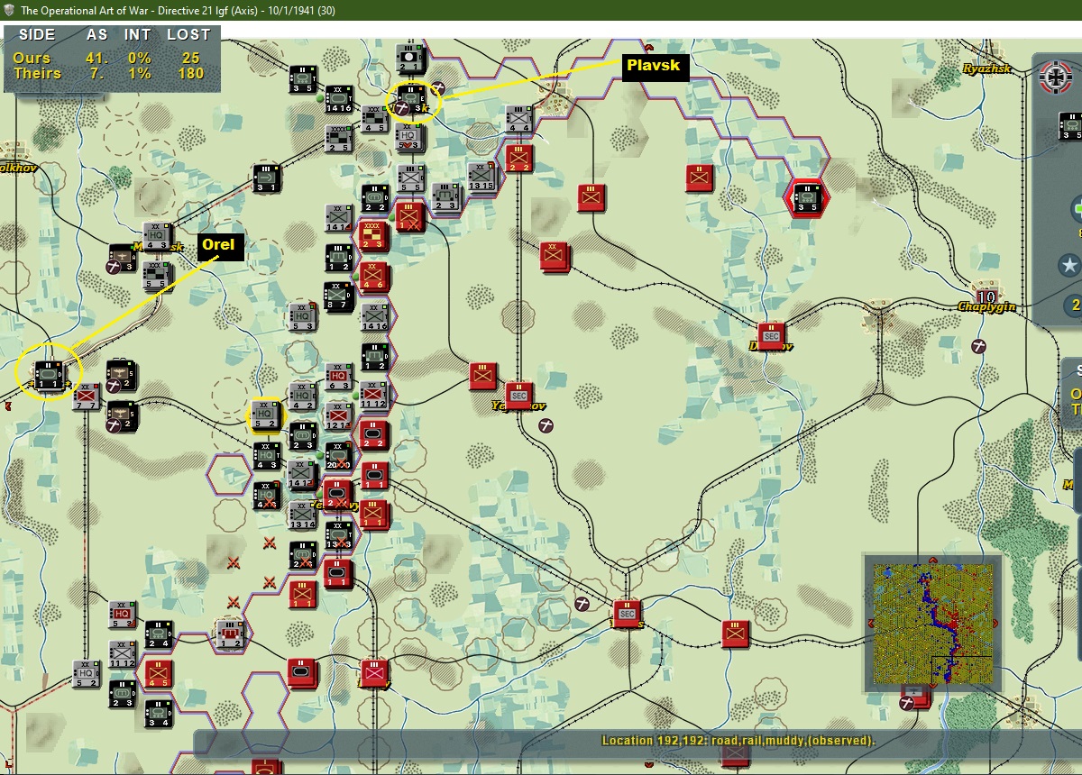The width and height of the screenshot is (1082, 775).
Task: Click the 'LOST' column header
Action: 188,34
